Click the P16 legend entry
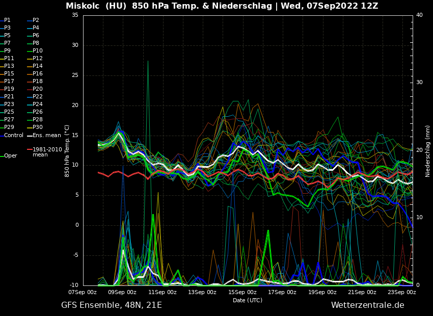Viewport: 433px width, 316px height. tap(37, 74)
